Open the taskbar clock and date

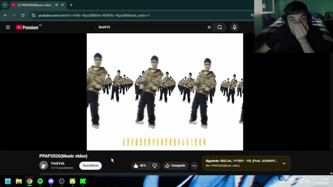pos(321,181)
